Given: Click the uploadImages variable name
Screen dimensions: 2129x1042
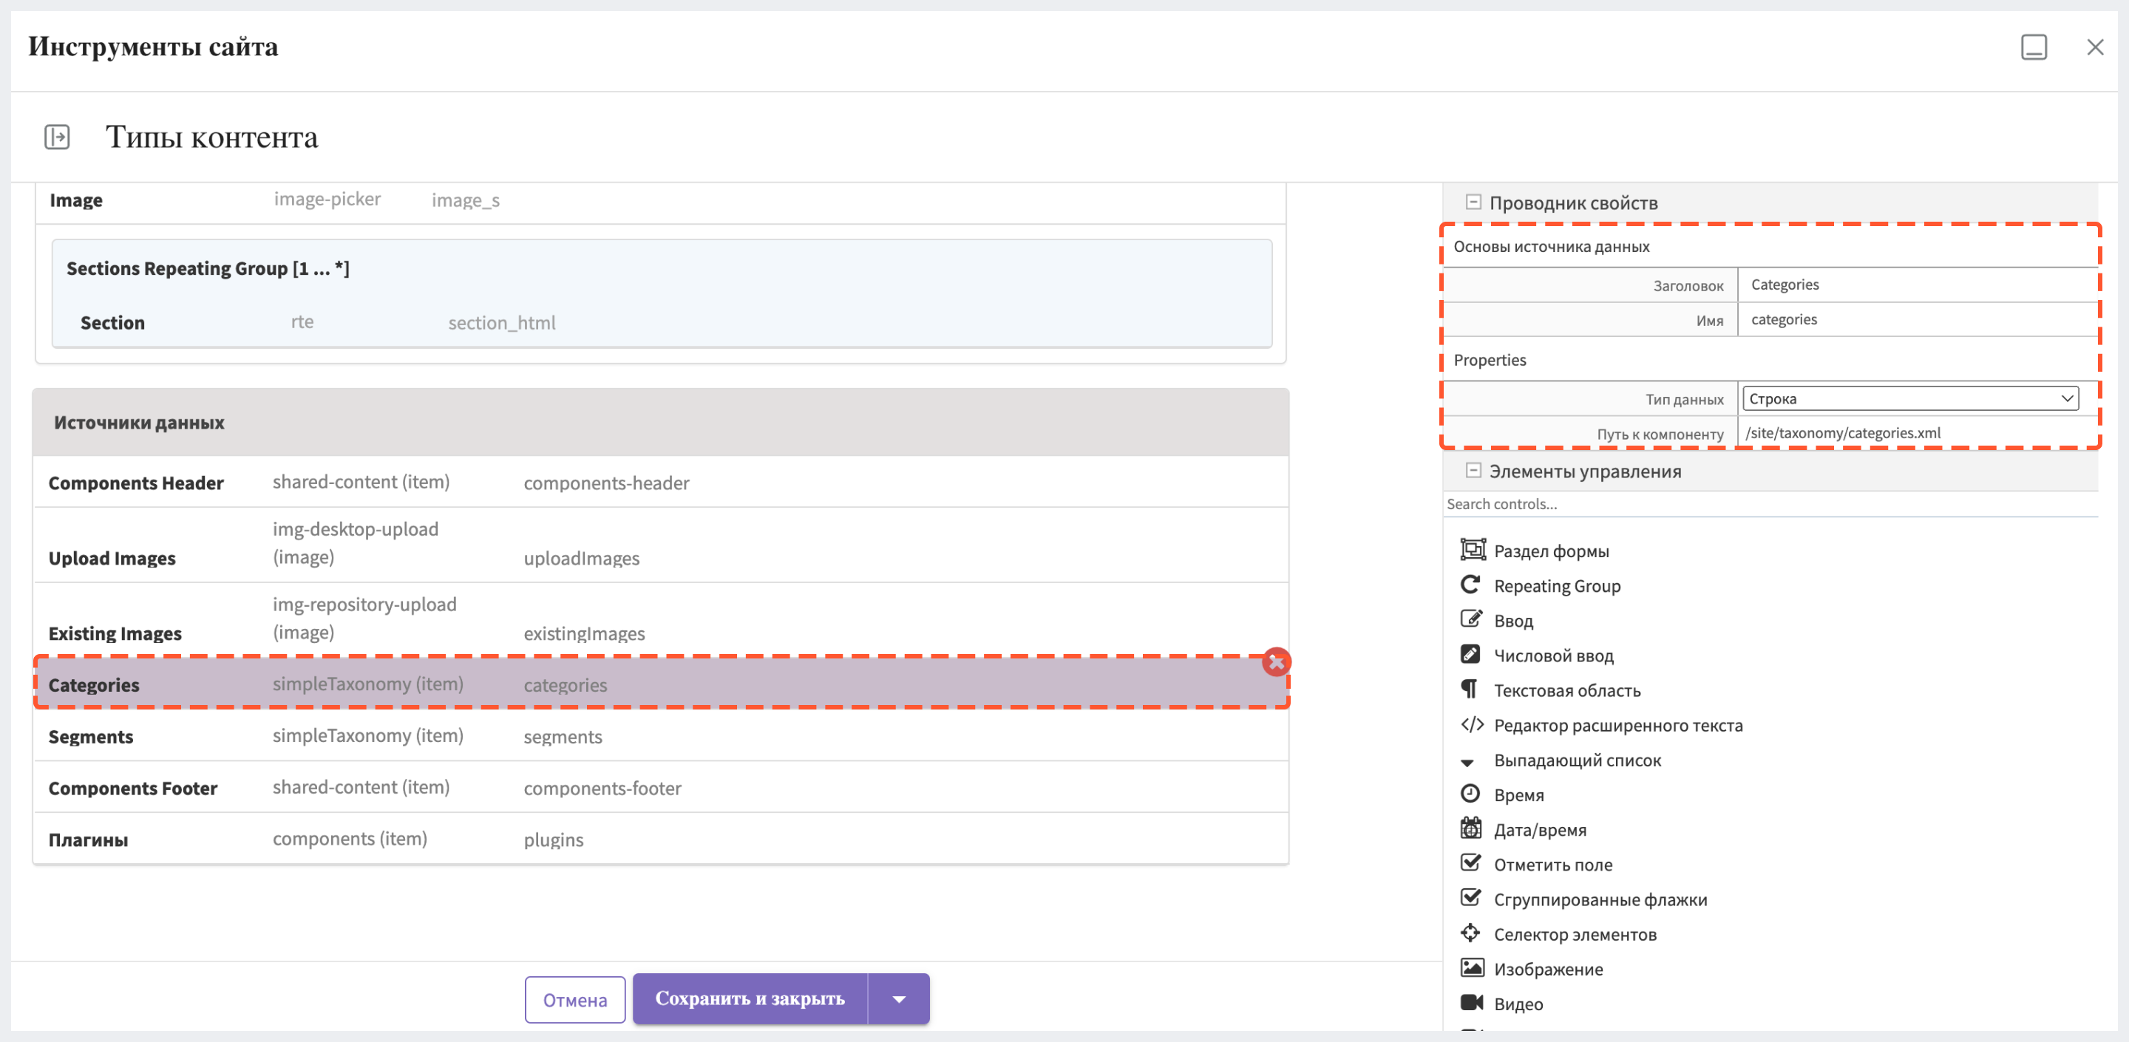Looking at the screenshot, I should pyautogui.click(x=581, y=558).
